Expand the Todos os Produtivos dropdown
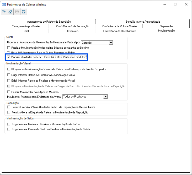 105,97
